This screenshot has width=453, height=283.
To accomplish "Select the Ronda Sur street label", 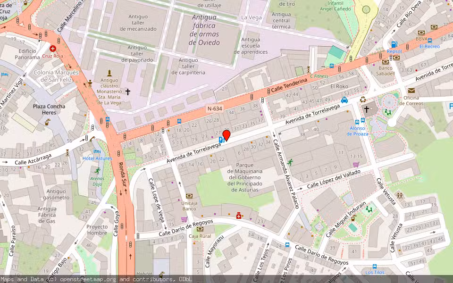I will pos(123,175).
